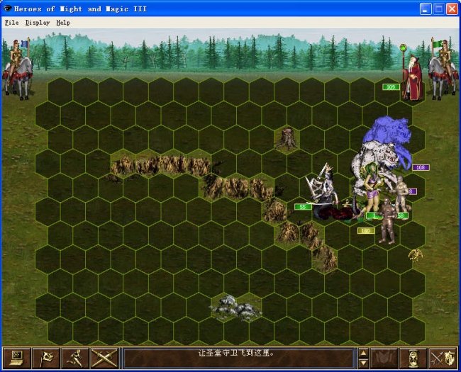461x372 pixels.
Task: Open the Help menu
Action: tap(63, 23)
